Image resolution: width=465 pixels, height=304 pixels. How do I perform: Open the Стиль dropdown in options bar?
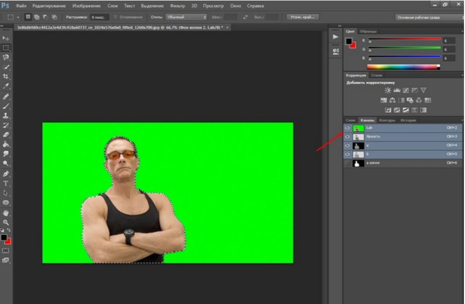186,17
